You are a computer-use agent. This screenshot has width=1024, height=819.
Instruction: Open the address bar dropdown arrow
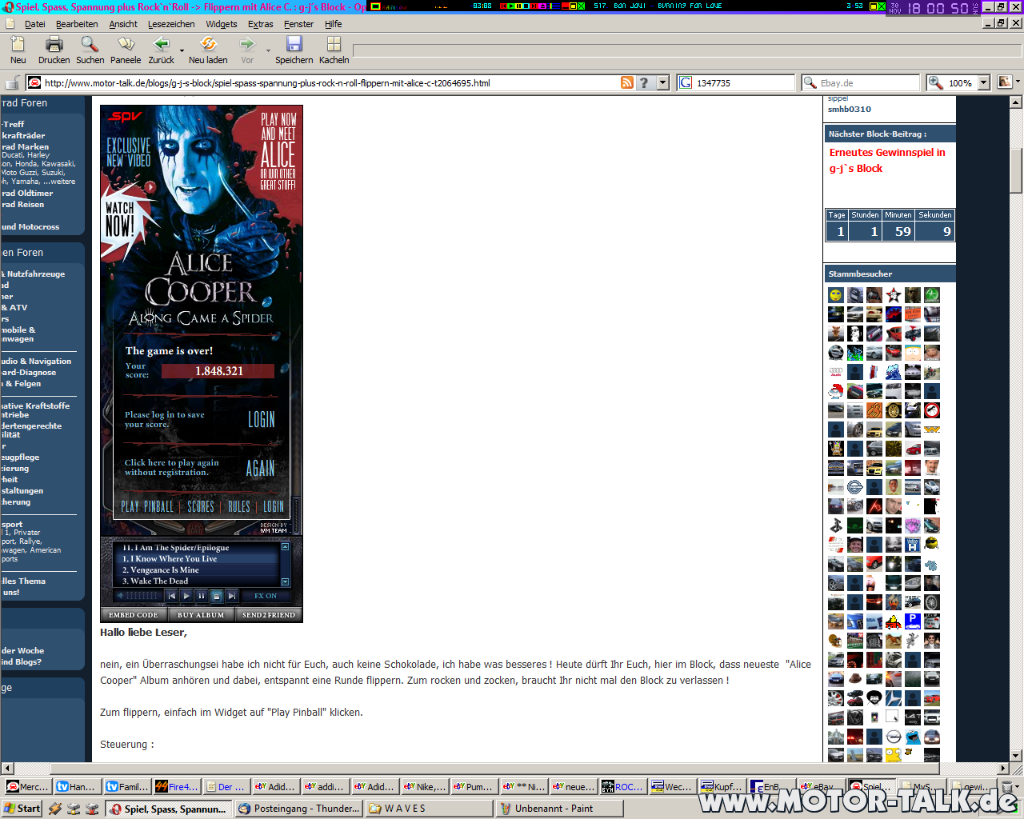coord(662,82)
